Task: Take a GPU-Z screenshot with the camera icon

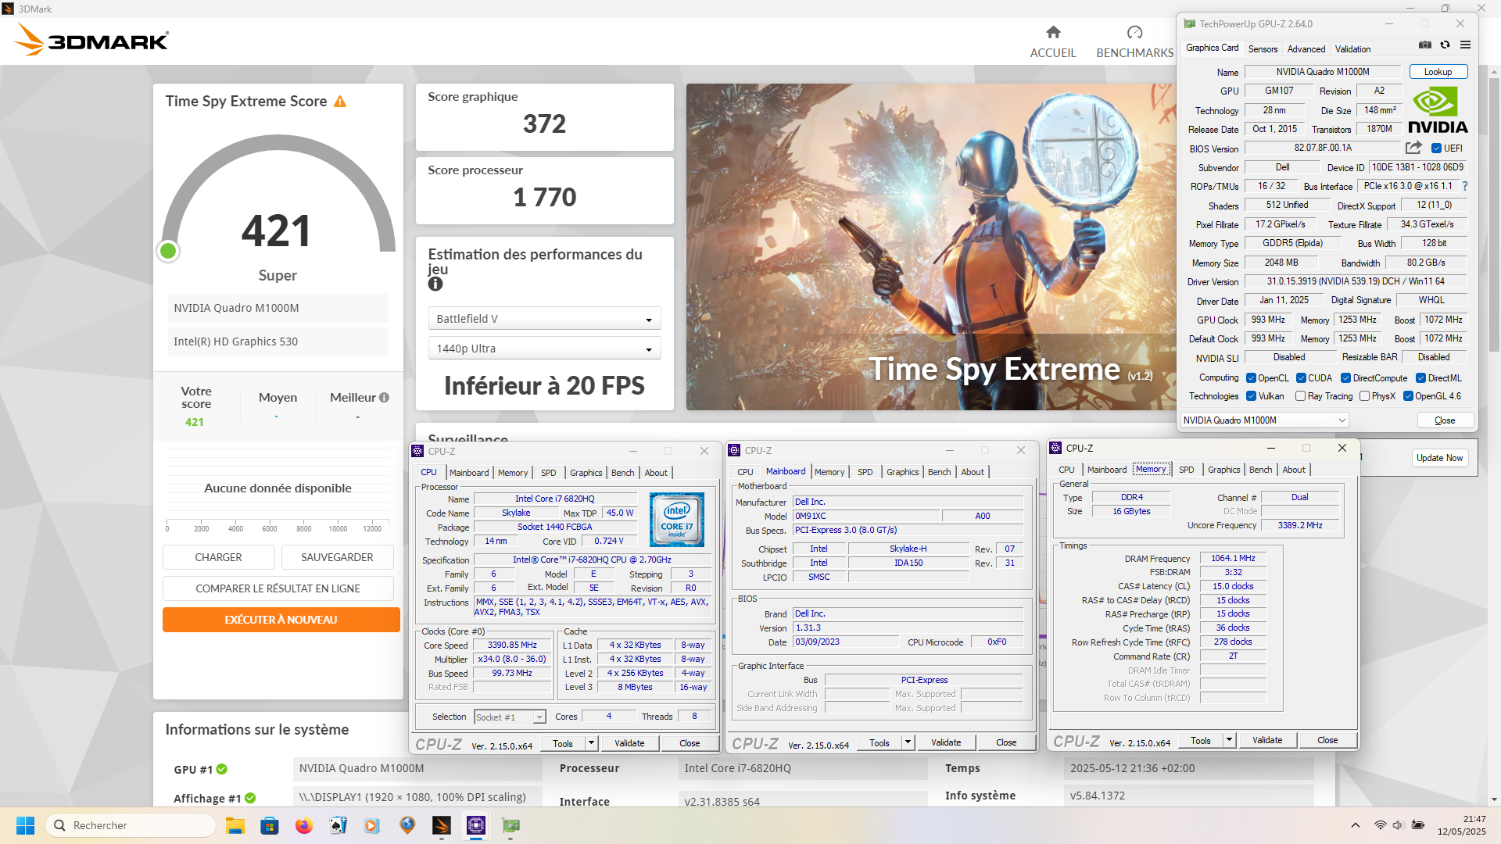Action: 1425,45
